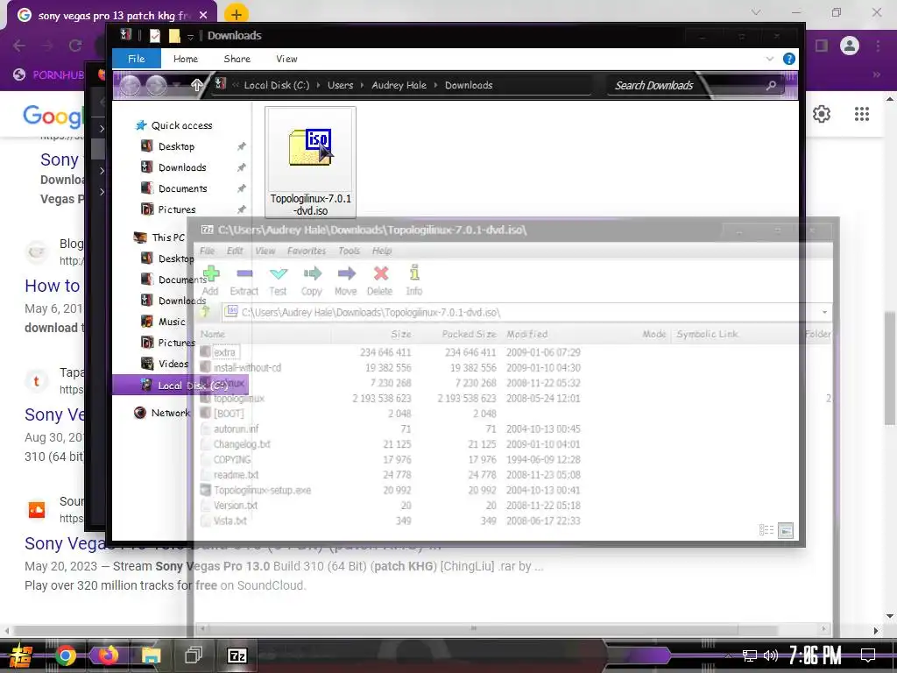Select Topologilinux-setup.exe in 7-Zip list
The width and height of the screenshot is (897, 673).
pyautogui.click(x=262, y=490)
